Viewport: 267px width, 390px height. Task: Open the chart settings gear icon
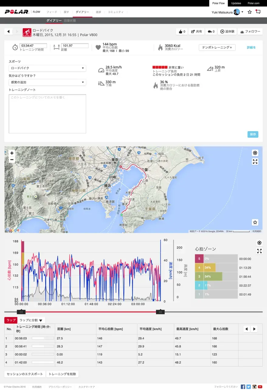coord(259,243)
